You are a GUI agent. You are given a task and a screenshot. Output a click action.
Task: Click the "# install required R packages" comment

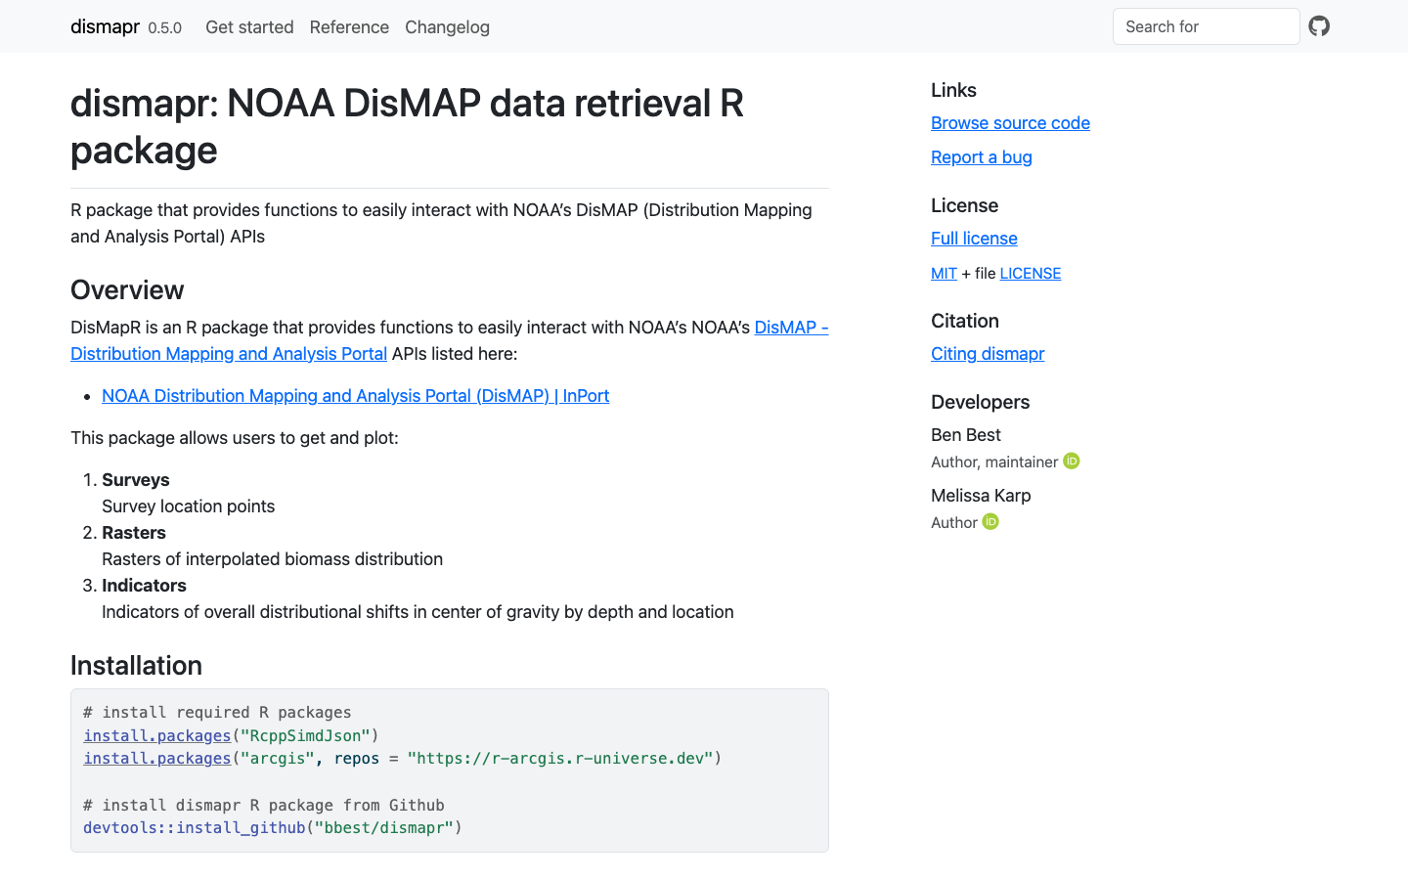pos(217,713)
